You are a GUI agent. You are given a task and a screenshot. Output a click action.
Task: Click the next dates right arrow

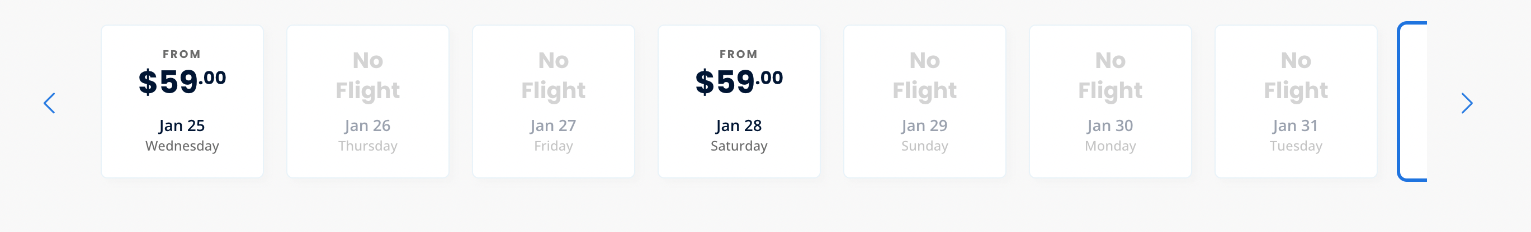coord(1466,103)
